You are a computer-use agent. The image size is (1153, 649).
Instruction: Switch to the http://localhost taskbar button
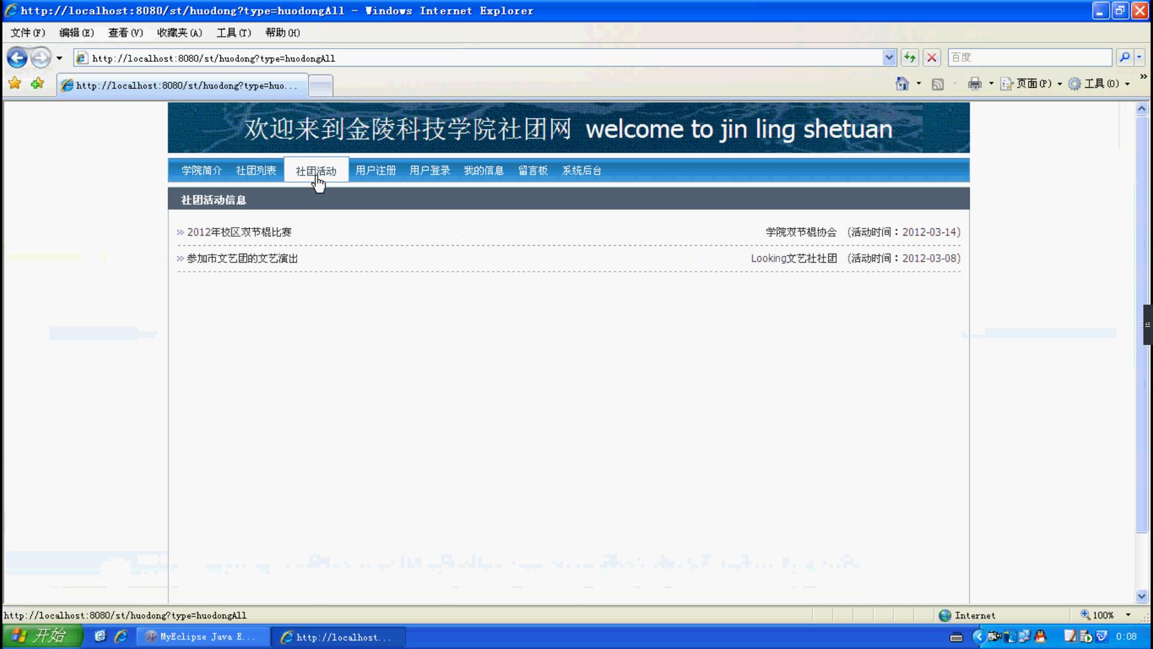click(339, 636)
